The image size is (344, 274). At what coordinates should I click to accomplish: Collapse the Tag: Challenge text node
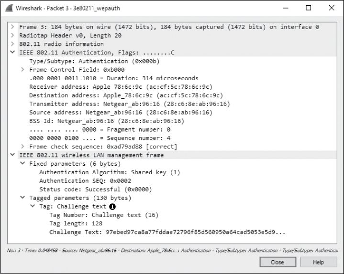tap(33, 207)
